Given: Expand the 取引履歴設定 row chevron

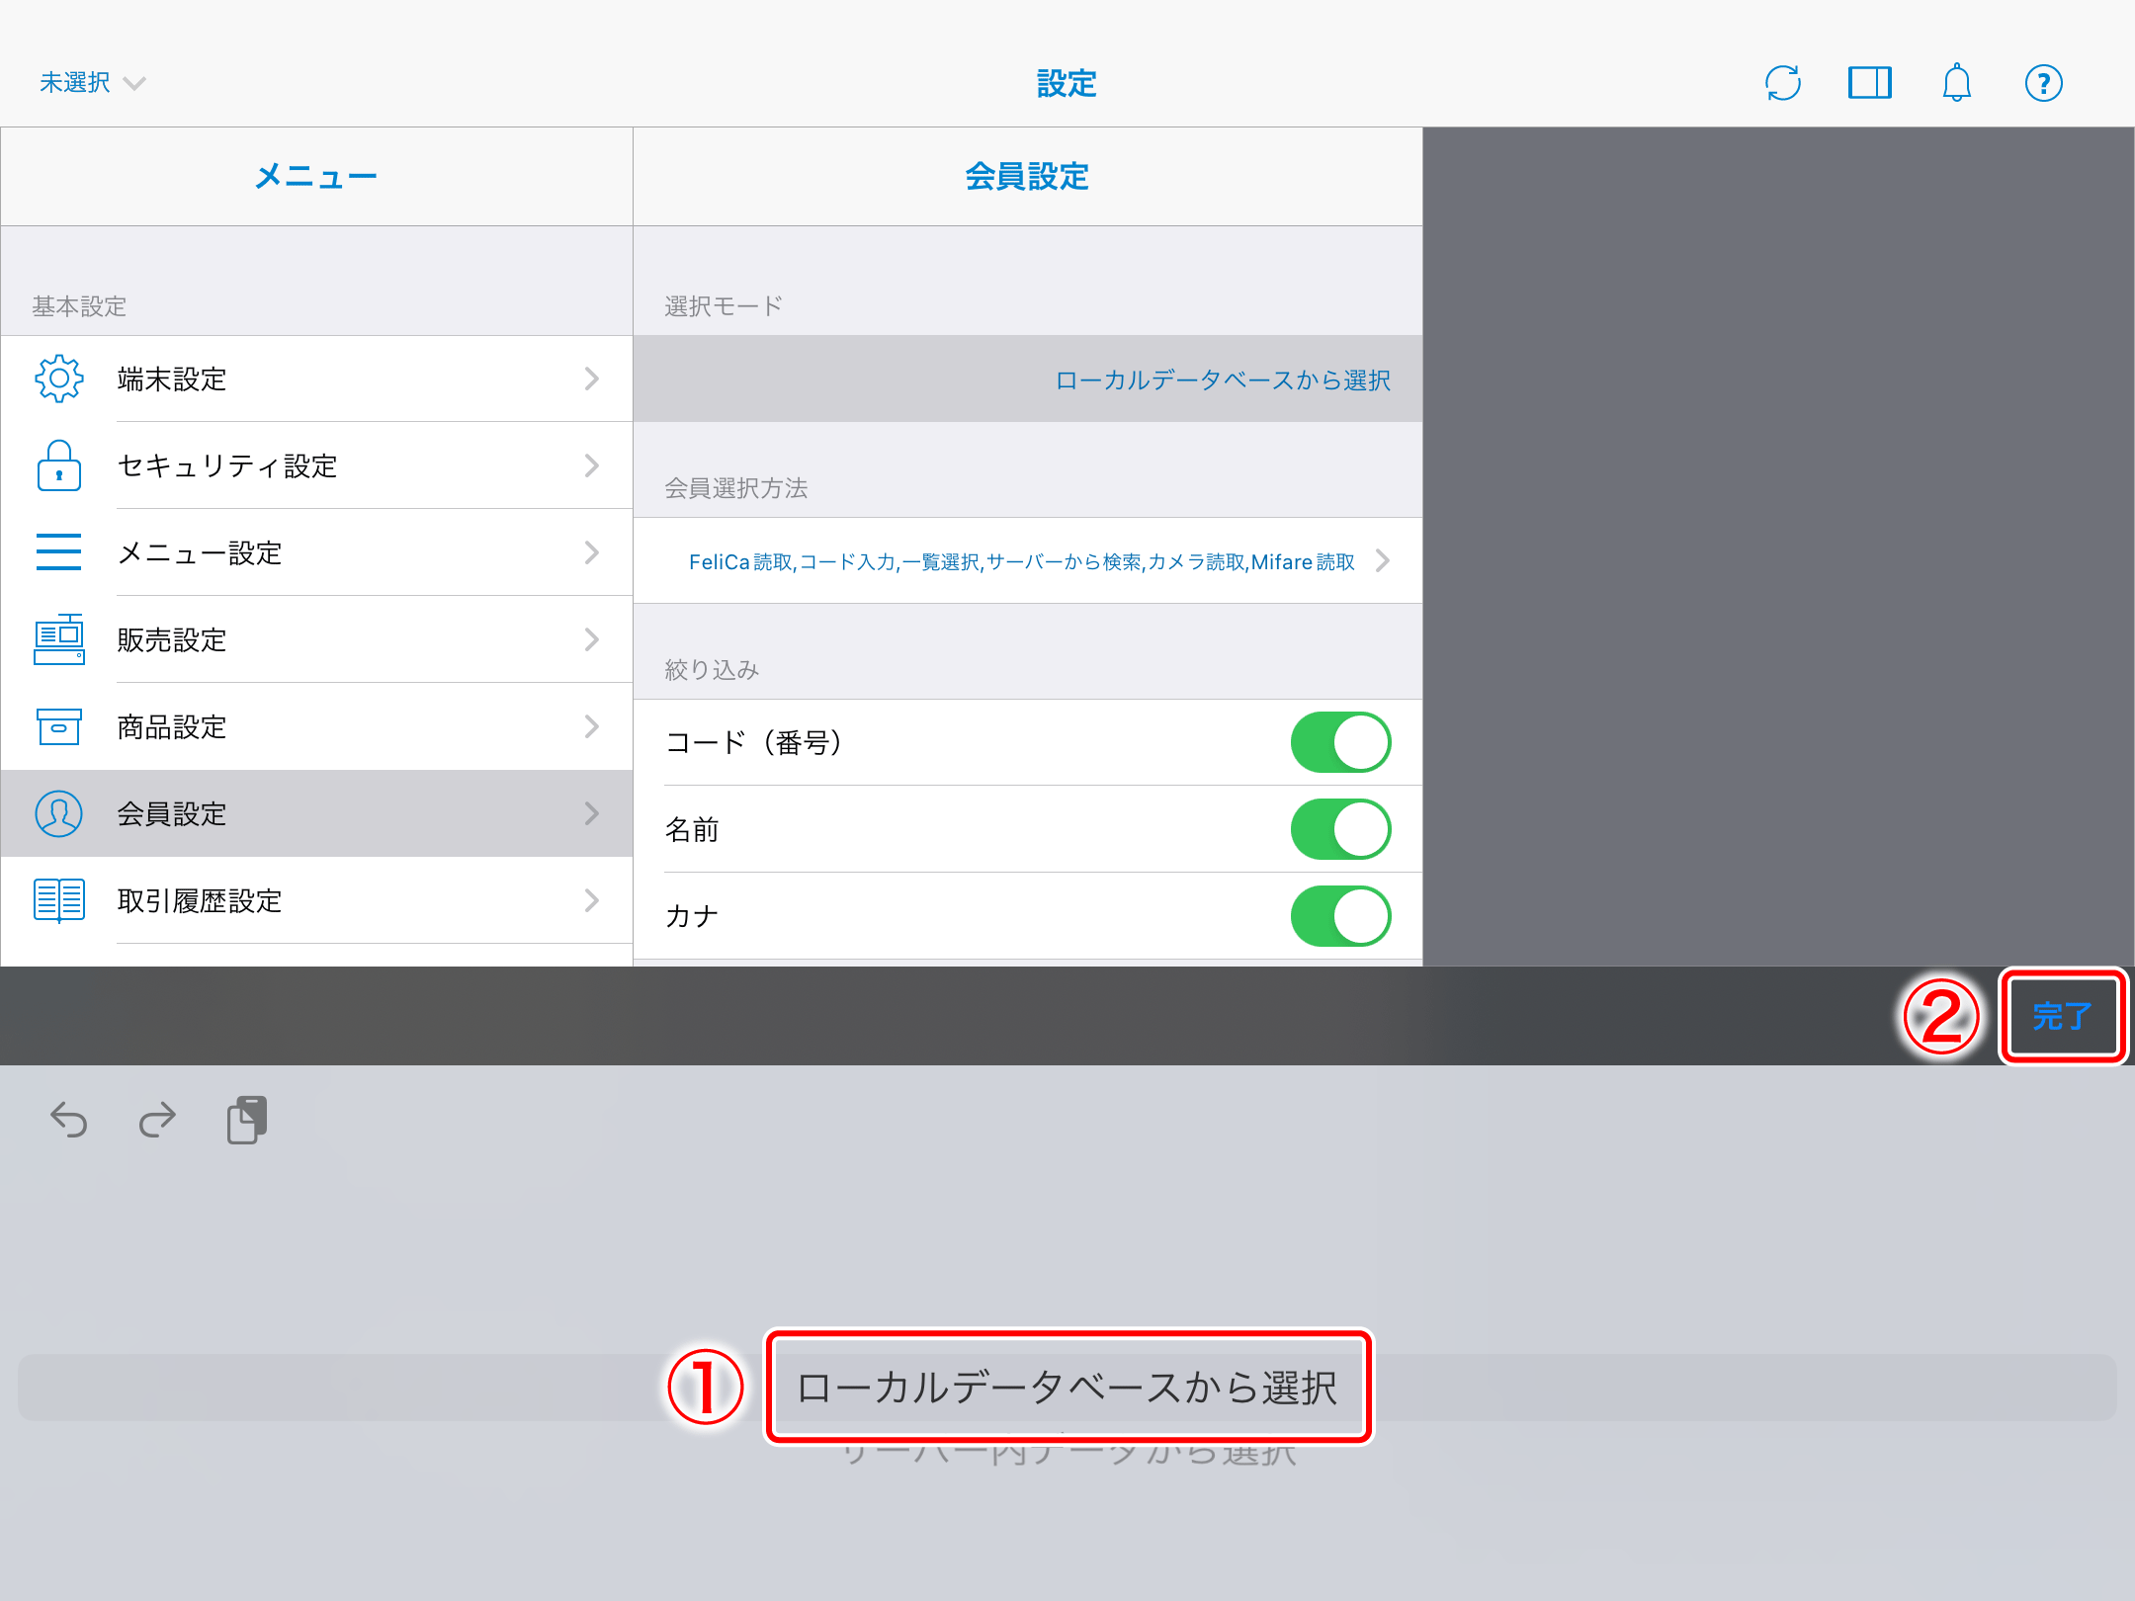Looking at the screenshot, I should pyautogui.click(x=592, y=900).
